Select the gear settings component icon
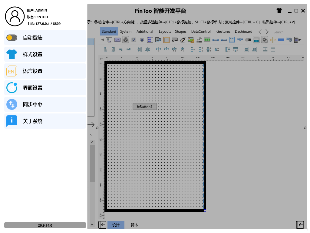This screenshot has height=233, width=310. pos(289,40)
